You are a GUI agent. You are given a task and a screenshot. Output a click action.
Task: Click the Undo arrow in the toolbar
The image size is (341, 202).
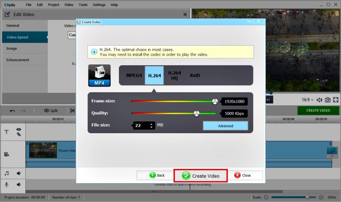[12, 111]
